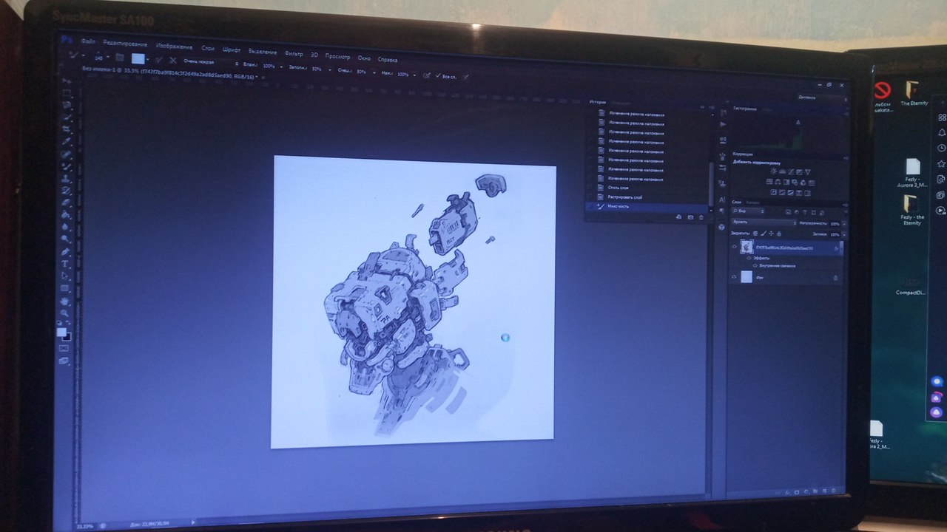Open the brush preset picker dropdown

point(108,58)
